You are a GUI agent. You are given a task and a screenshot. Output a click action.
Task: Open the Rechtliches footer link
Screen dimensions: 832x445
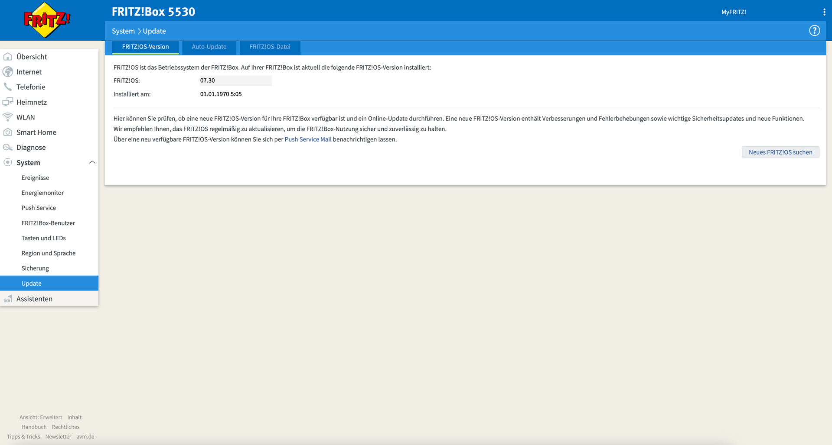pyautogui.click(x=66, y=427)
